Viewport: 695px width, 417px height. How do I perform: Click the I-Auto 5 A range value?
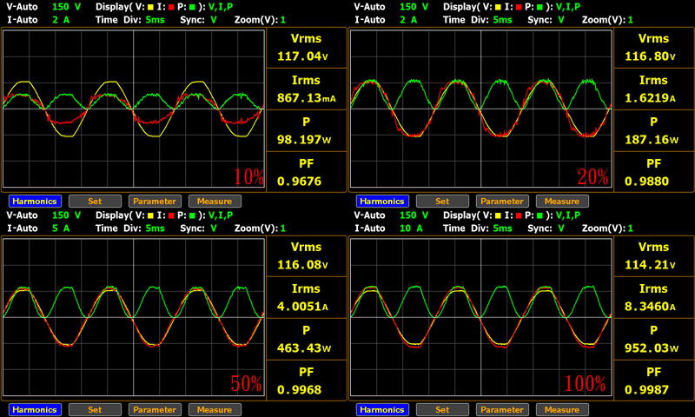61,228
